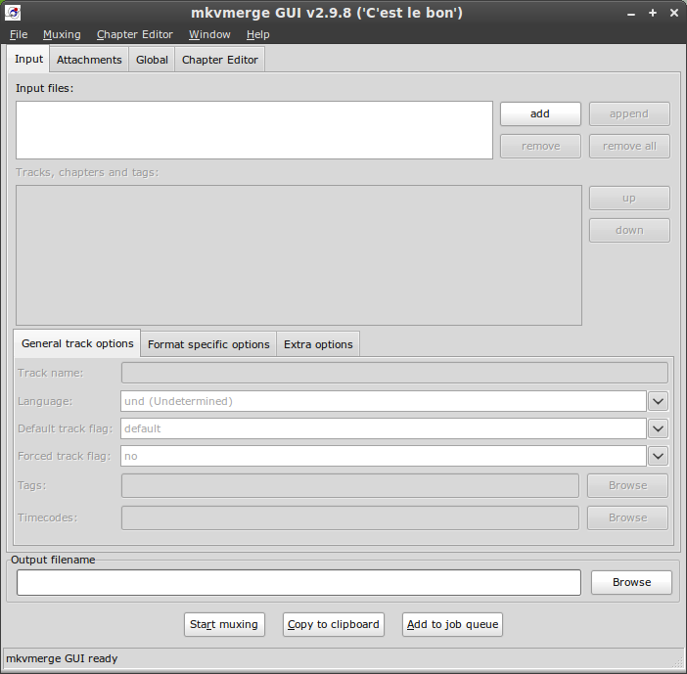The width and height of the screenshot is (687, 674).
Task: Click the Tags input field
Action: (x=350, y=485)
